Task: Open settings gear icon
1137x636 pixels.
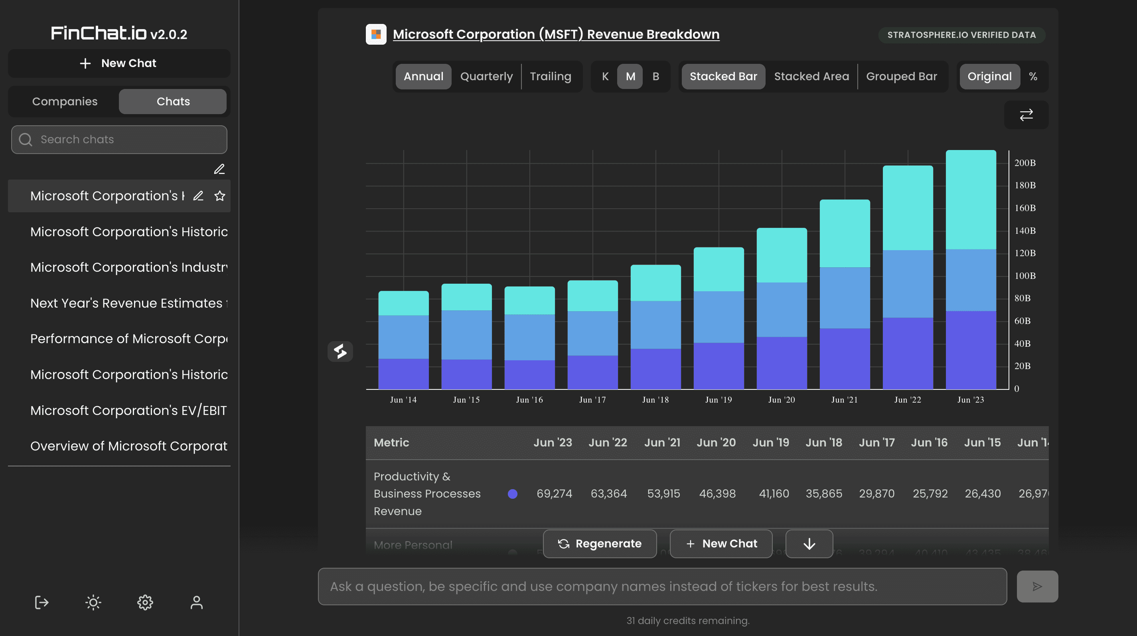Action: point(145,602)
